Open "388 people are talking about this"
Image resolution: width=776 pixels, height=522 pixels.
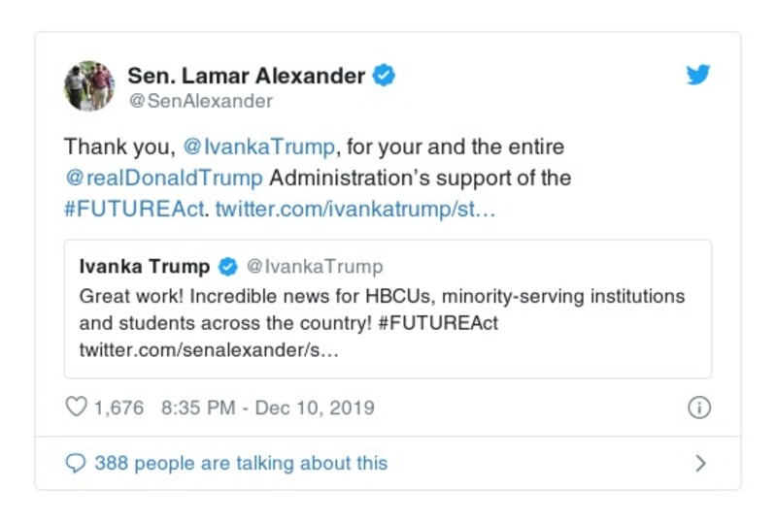(240, 464)
